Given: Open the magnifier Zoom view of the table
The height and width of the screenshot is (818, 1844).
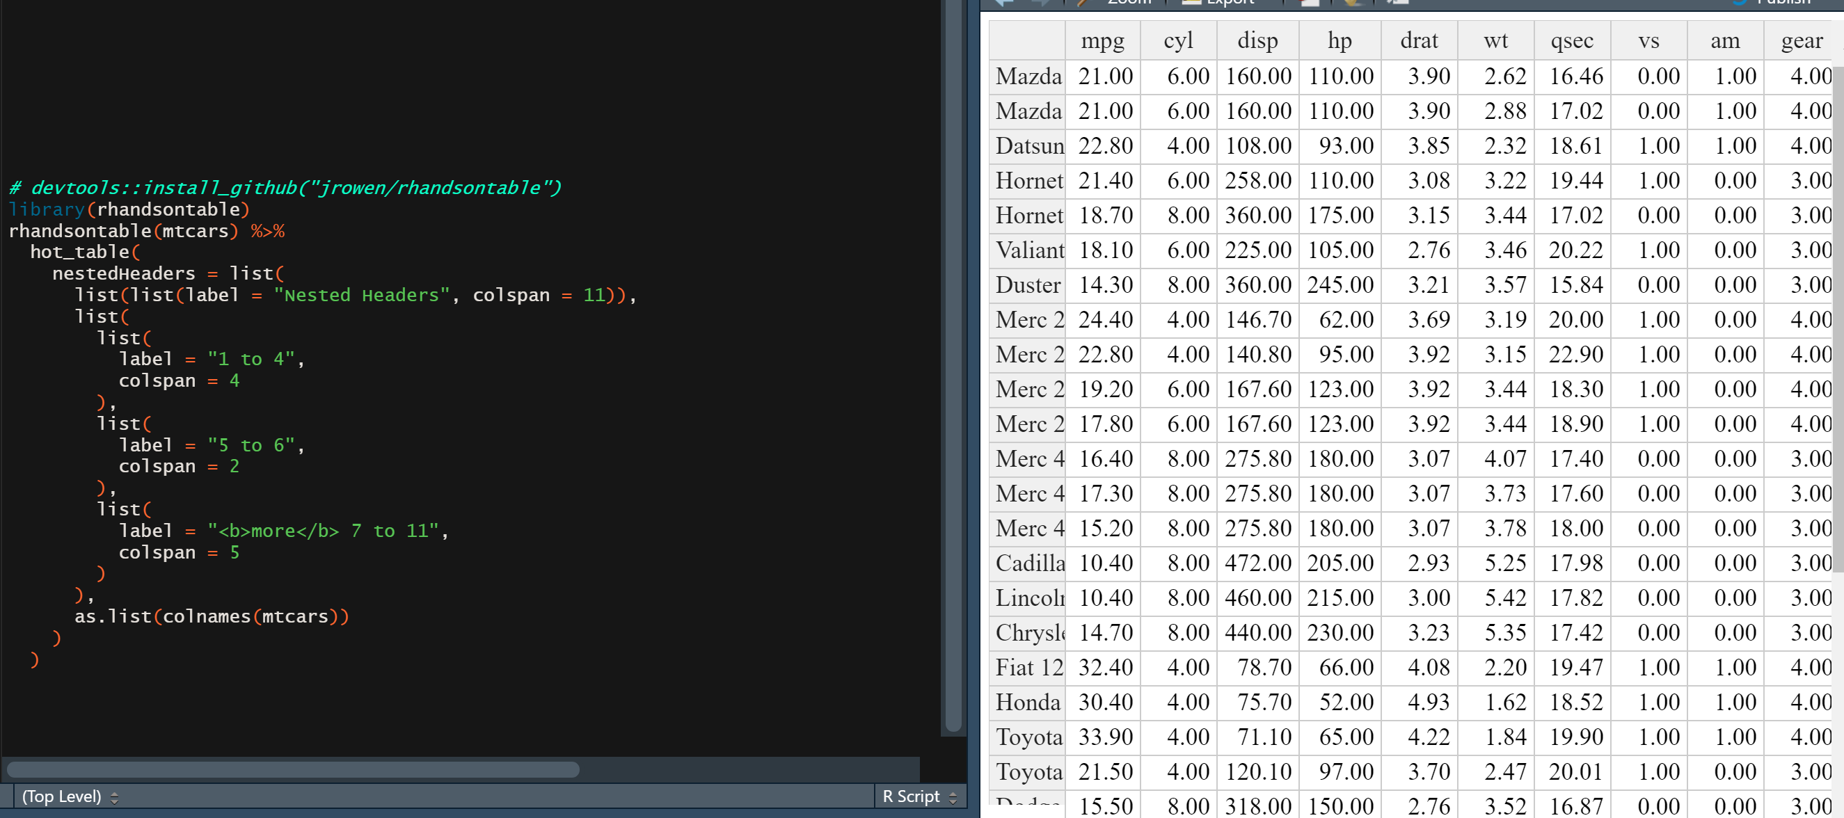Looking at the screenshot, I should (x=1081, y=3).
